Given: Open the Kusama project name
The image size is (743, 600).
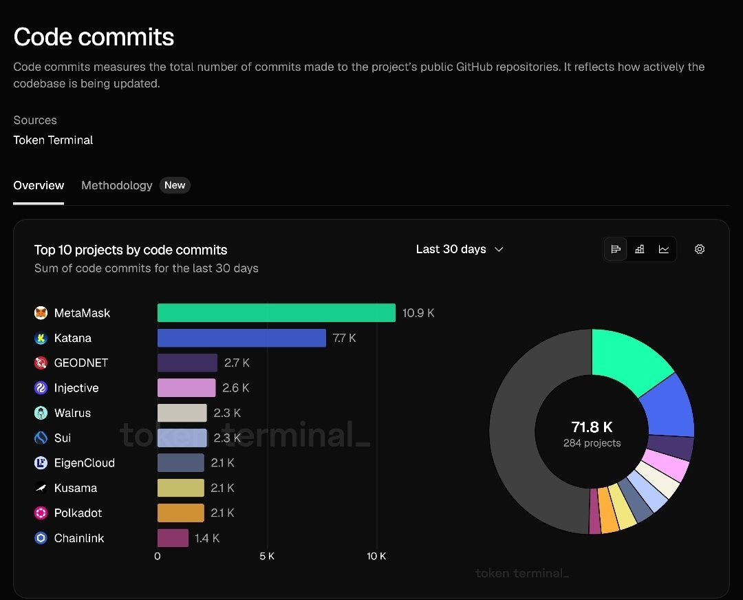Looking at the screenshot, I should tap(76, 488).
